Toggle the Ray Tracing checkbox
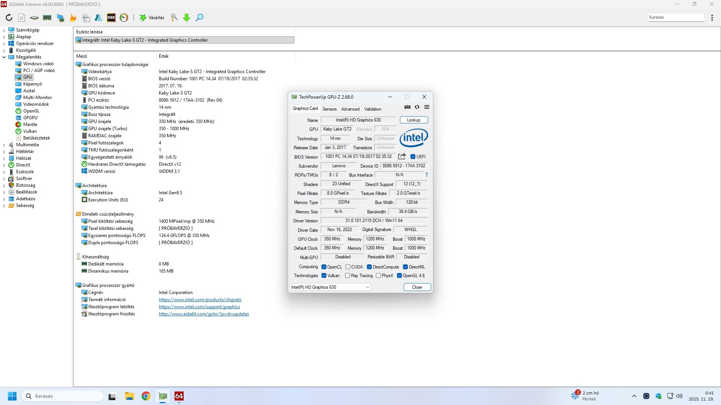This screenshot has height=405, width=721. point(348,276)
